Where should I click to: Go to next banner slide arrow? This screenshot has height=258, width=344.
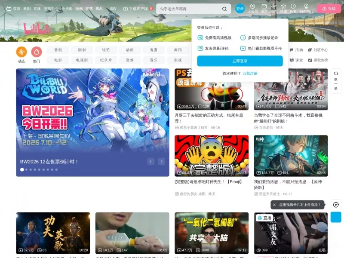coord(162,162)
